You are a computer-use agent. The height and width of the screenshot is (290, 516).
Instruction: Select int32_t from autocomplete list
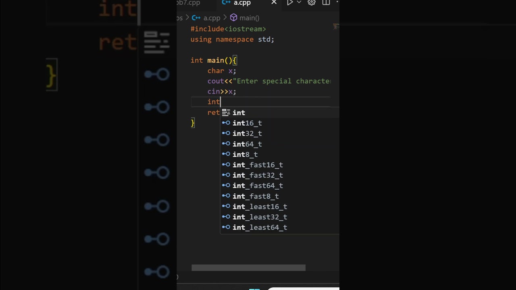tap(280, 134)
